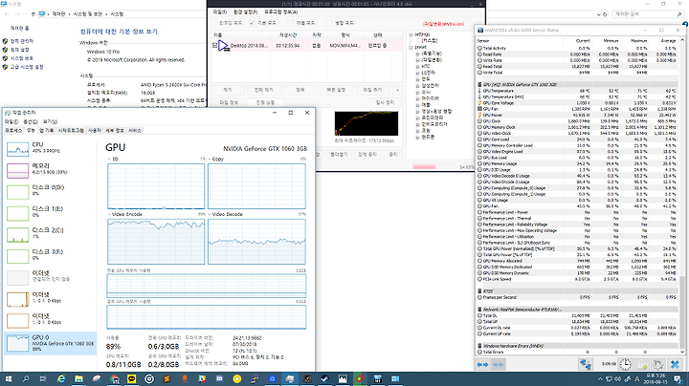
Task: Open 프로그램 정보(A) menu in encoder window
Action: [280, 11]
